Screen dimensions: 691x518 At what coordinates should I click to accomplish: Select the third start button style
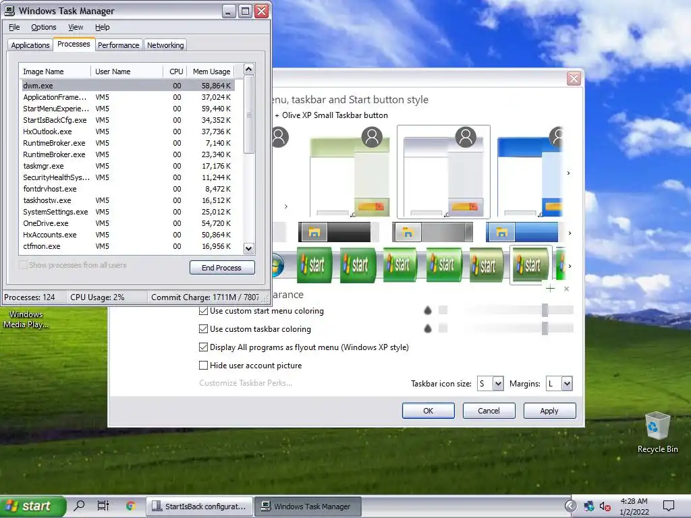pos(400,265)
